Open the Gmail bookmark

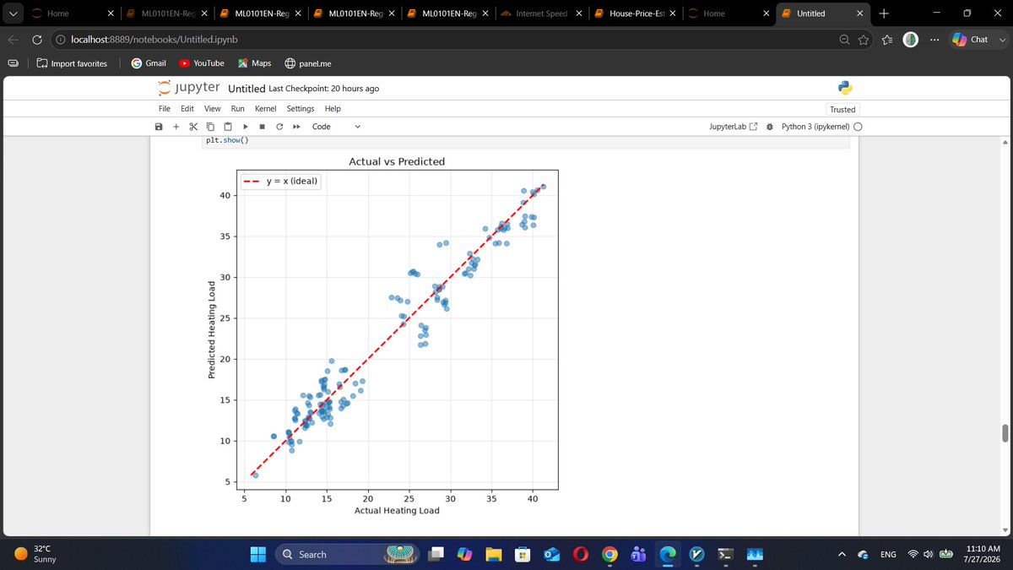[x=149, y=63]
